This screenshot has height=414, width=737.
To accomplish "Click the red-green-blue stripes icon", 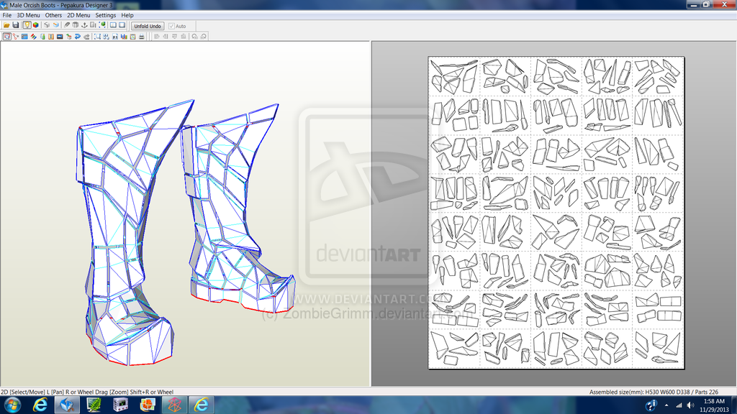I will tap(33, 36).
